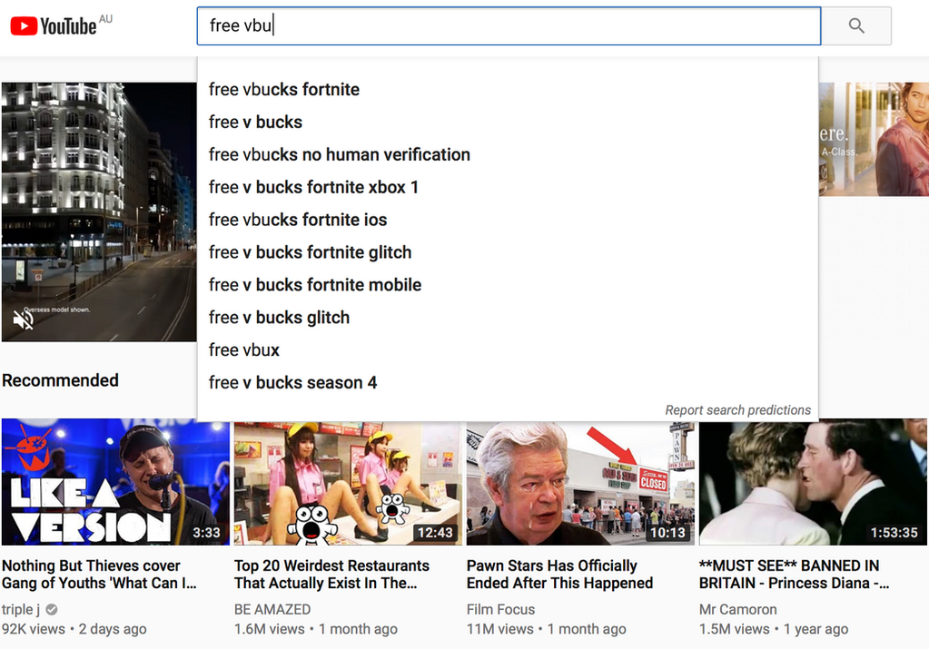
Task: Click the 1:53:35 duration badge
Action: [894, 532]
